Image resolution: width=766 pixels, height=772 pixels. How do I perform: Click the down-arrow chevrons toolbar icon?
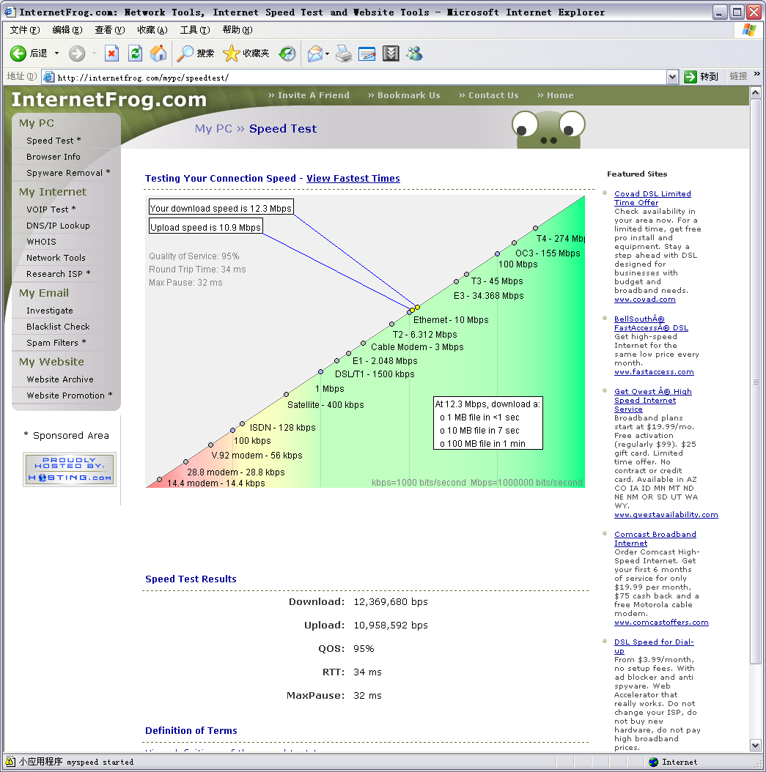pyautogui.click(x=391, y=53)
